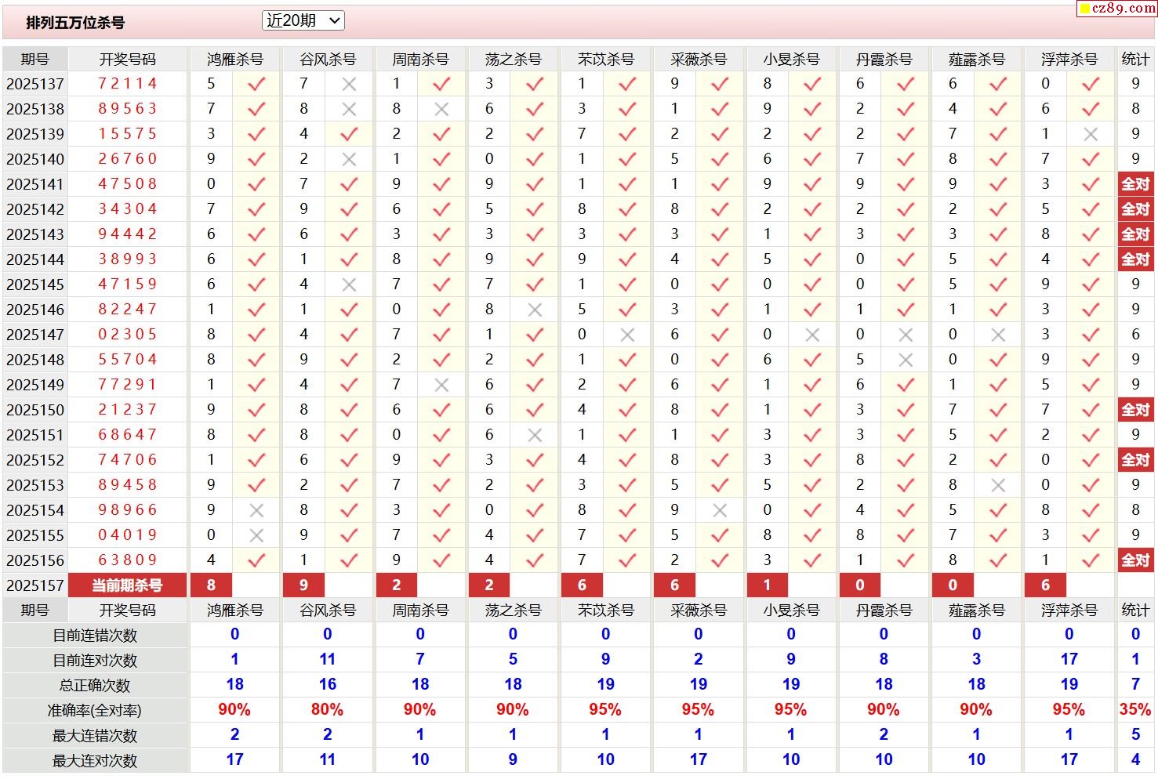Select the 目前连错次数 row label

point(95,636)
